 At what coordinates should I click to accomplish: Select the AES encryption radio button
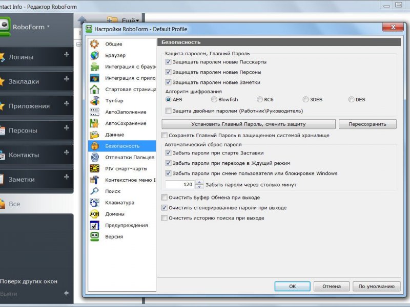coord(169,99)
